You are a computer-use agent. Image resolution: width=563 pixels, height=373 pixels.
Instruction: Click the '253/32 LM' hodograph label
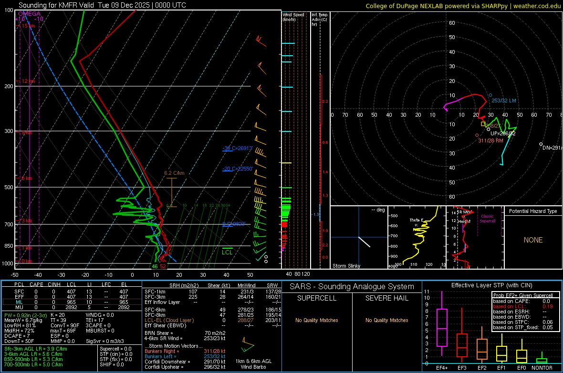click(504, 101)
